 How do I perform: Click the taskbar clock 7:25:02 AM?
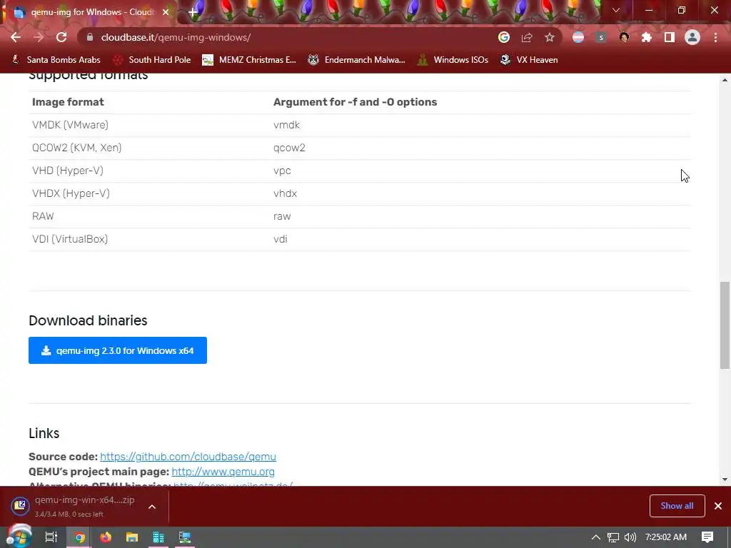coord(666,537)
